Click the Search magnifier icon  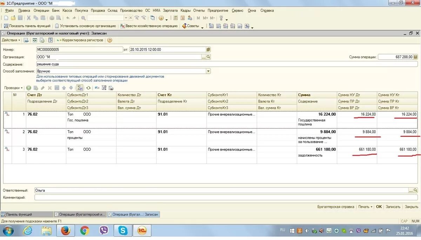(x=83, y=18)
